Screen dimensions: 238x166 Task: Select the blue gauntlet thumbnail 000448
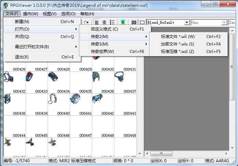97,98
